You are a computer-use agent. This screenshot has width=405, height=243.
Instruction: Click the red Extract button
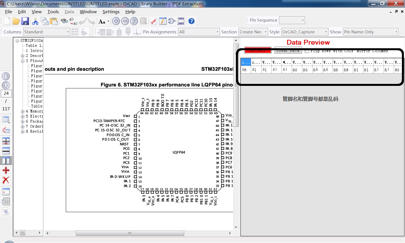pos(258,50)
